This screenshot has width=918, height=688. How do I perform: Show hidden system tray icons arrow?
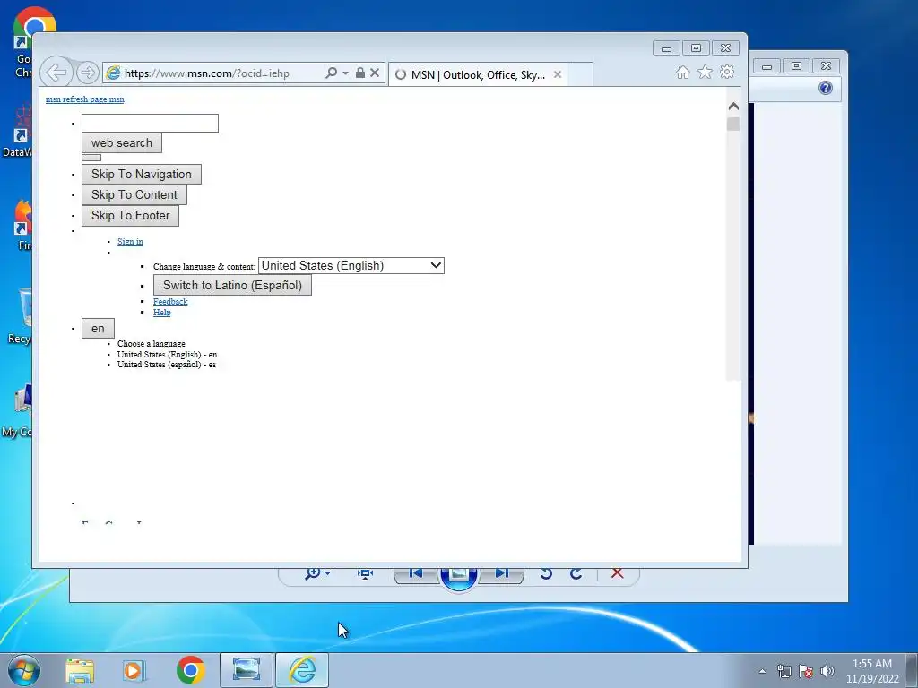point(762,671)
